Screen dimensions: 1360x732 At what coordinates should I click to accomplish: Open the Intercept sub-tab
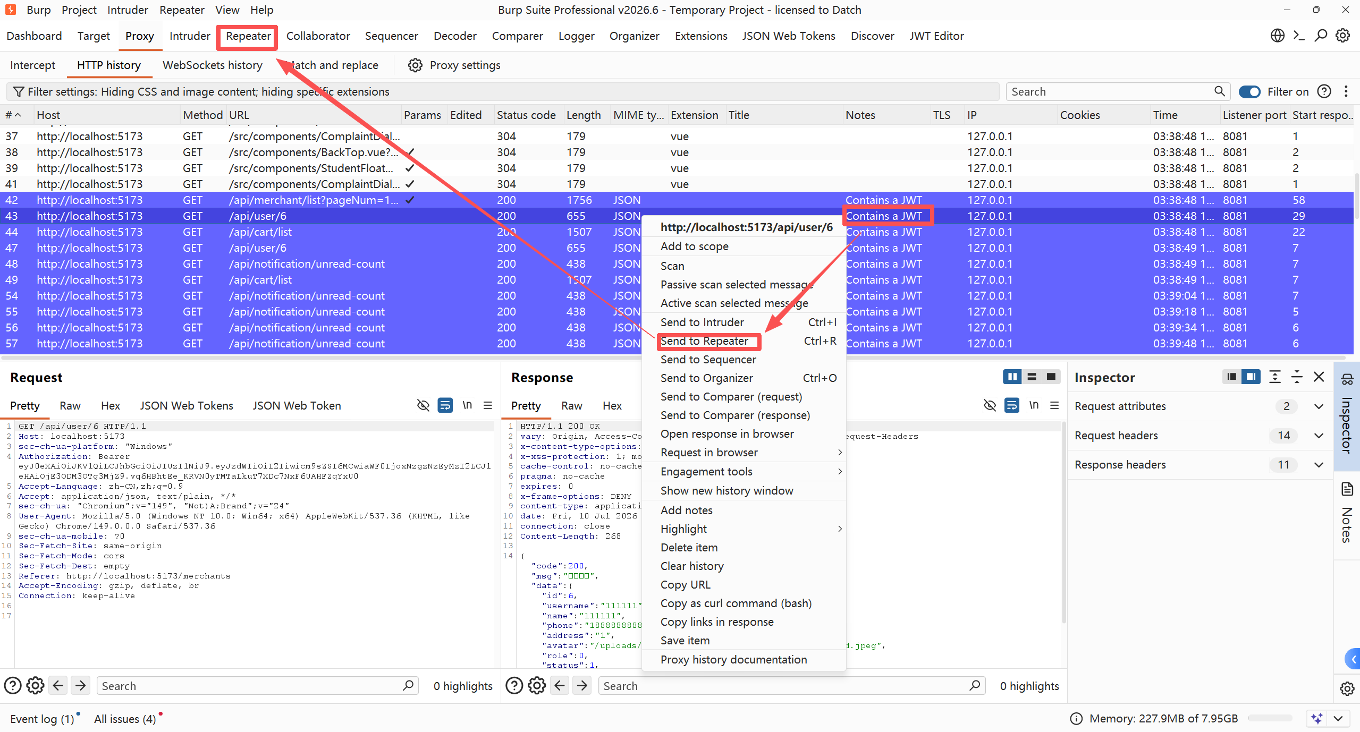coord(32,65)
